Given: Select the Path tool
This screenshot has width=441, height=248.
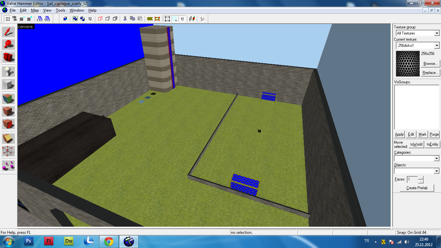Looking at the screenshot, I should pyautogui.click(x=9, y=165).
